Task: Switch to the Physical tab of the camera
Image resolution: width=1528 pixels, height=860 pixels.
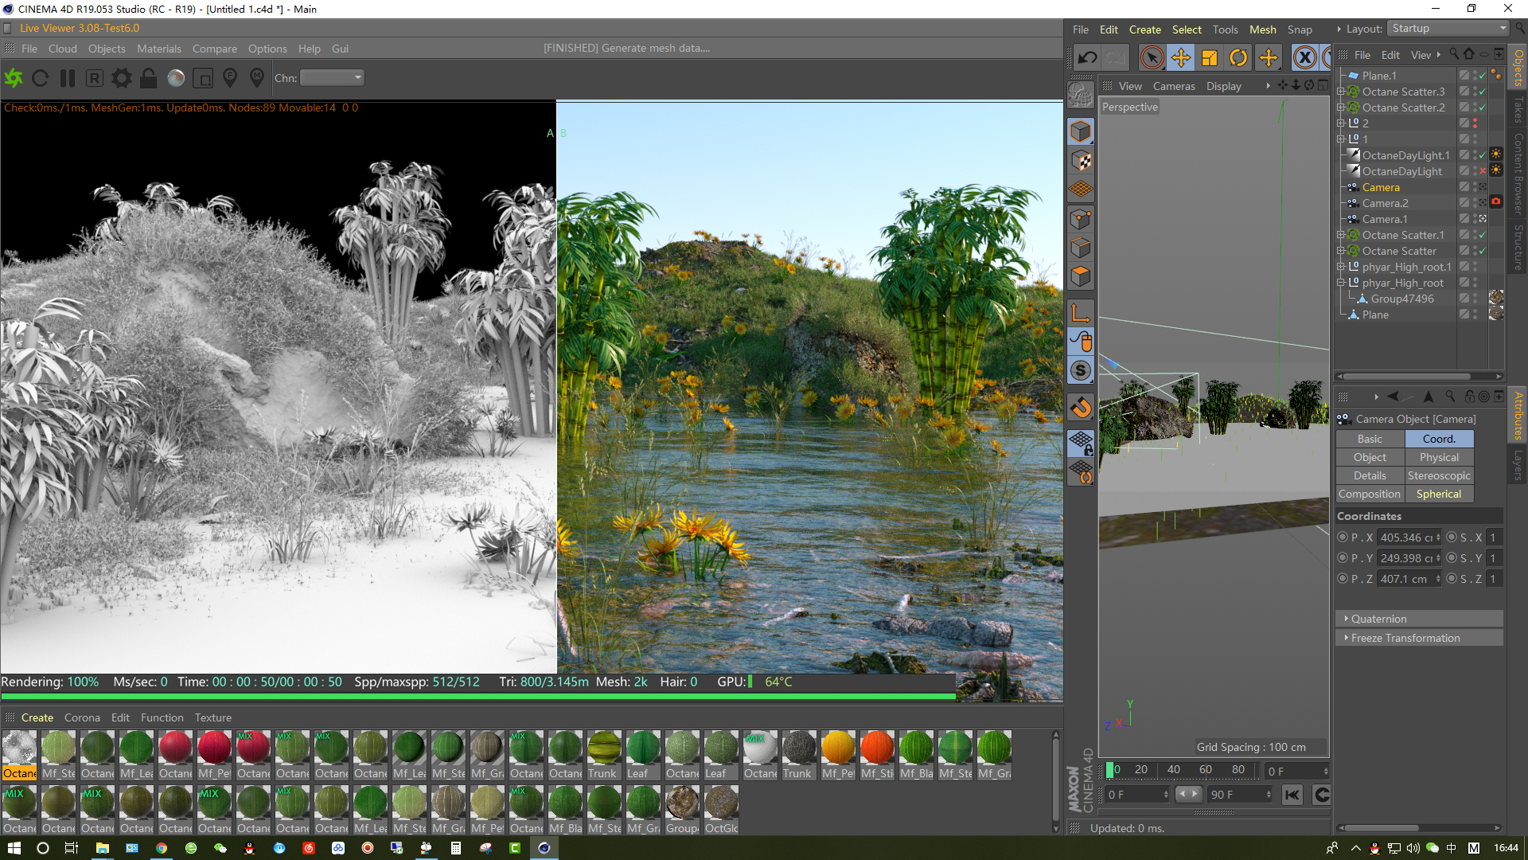Action: [x=1439, y=457]
